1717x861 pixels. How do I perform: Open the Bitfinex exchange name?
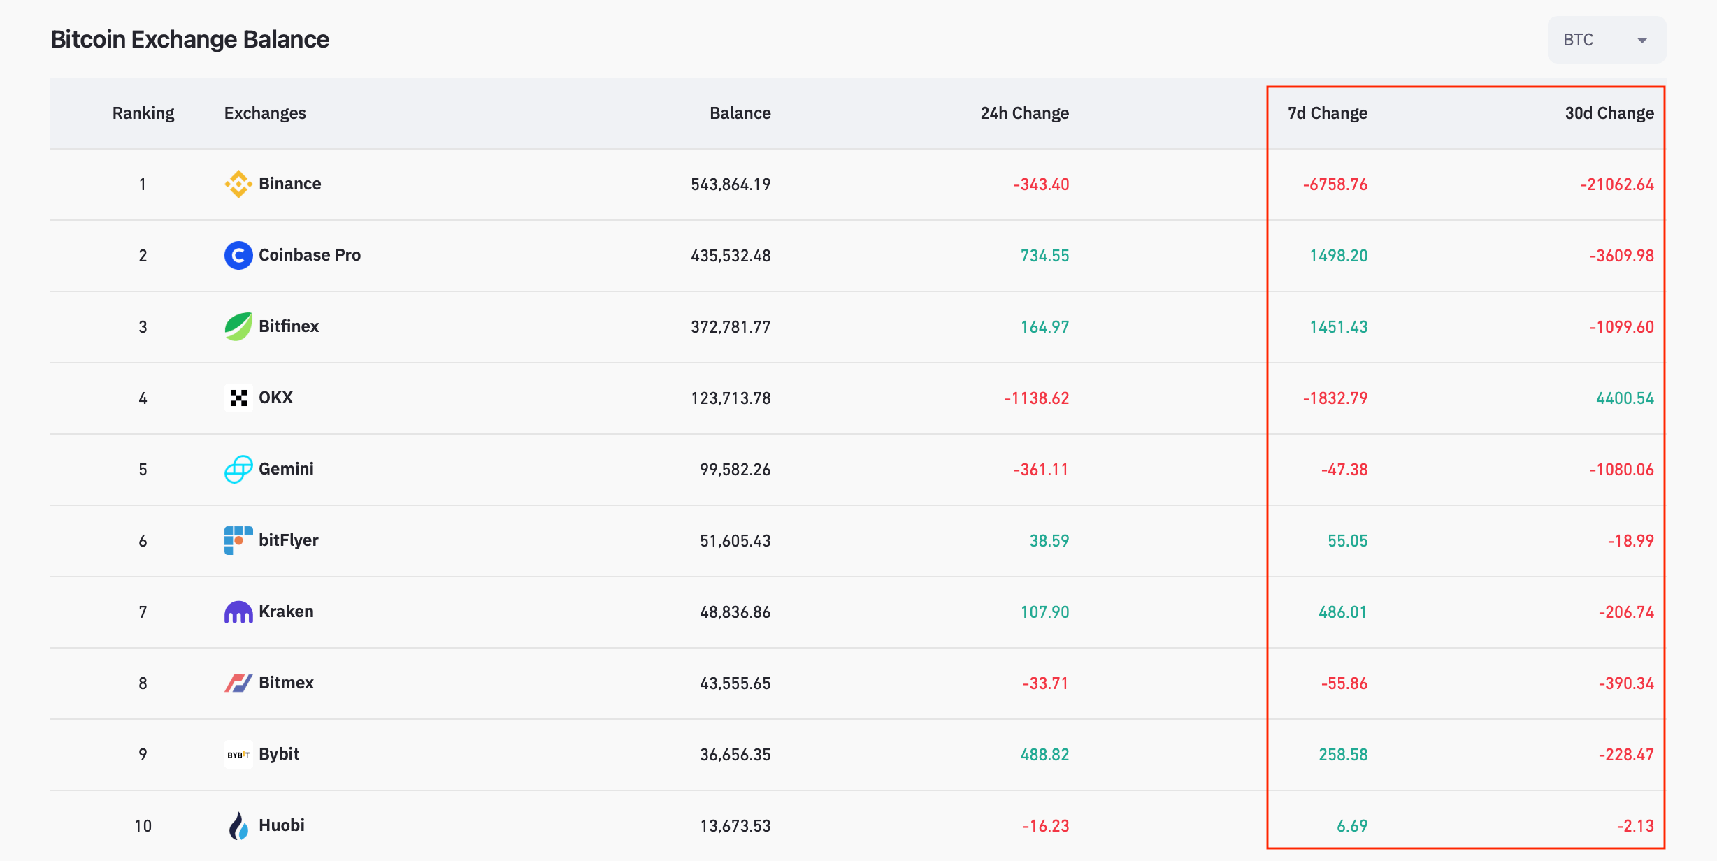[x=289, y=326]
